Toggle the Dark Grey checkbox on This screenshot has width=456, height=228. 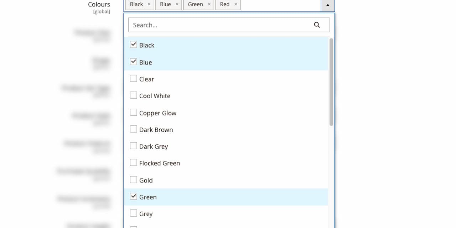pyautogui.click(x=134, y=146)
